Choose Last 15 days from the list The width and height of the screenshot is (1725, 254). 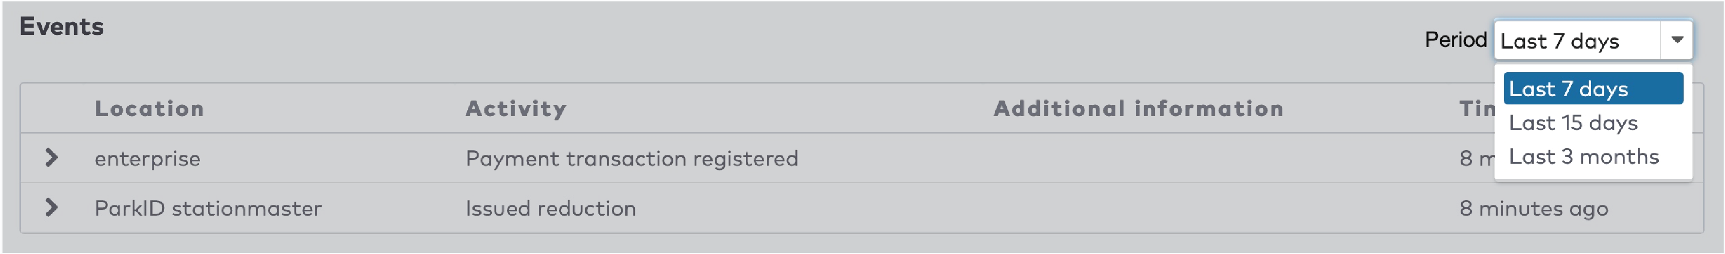pos(1572,123)
